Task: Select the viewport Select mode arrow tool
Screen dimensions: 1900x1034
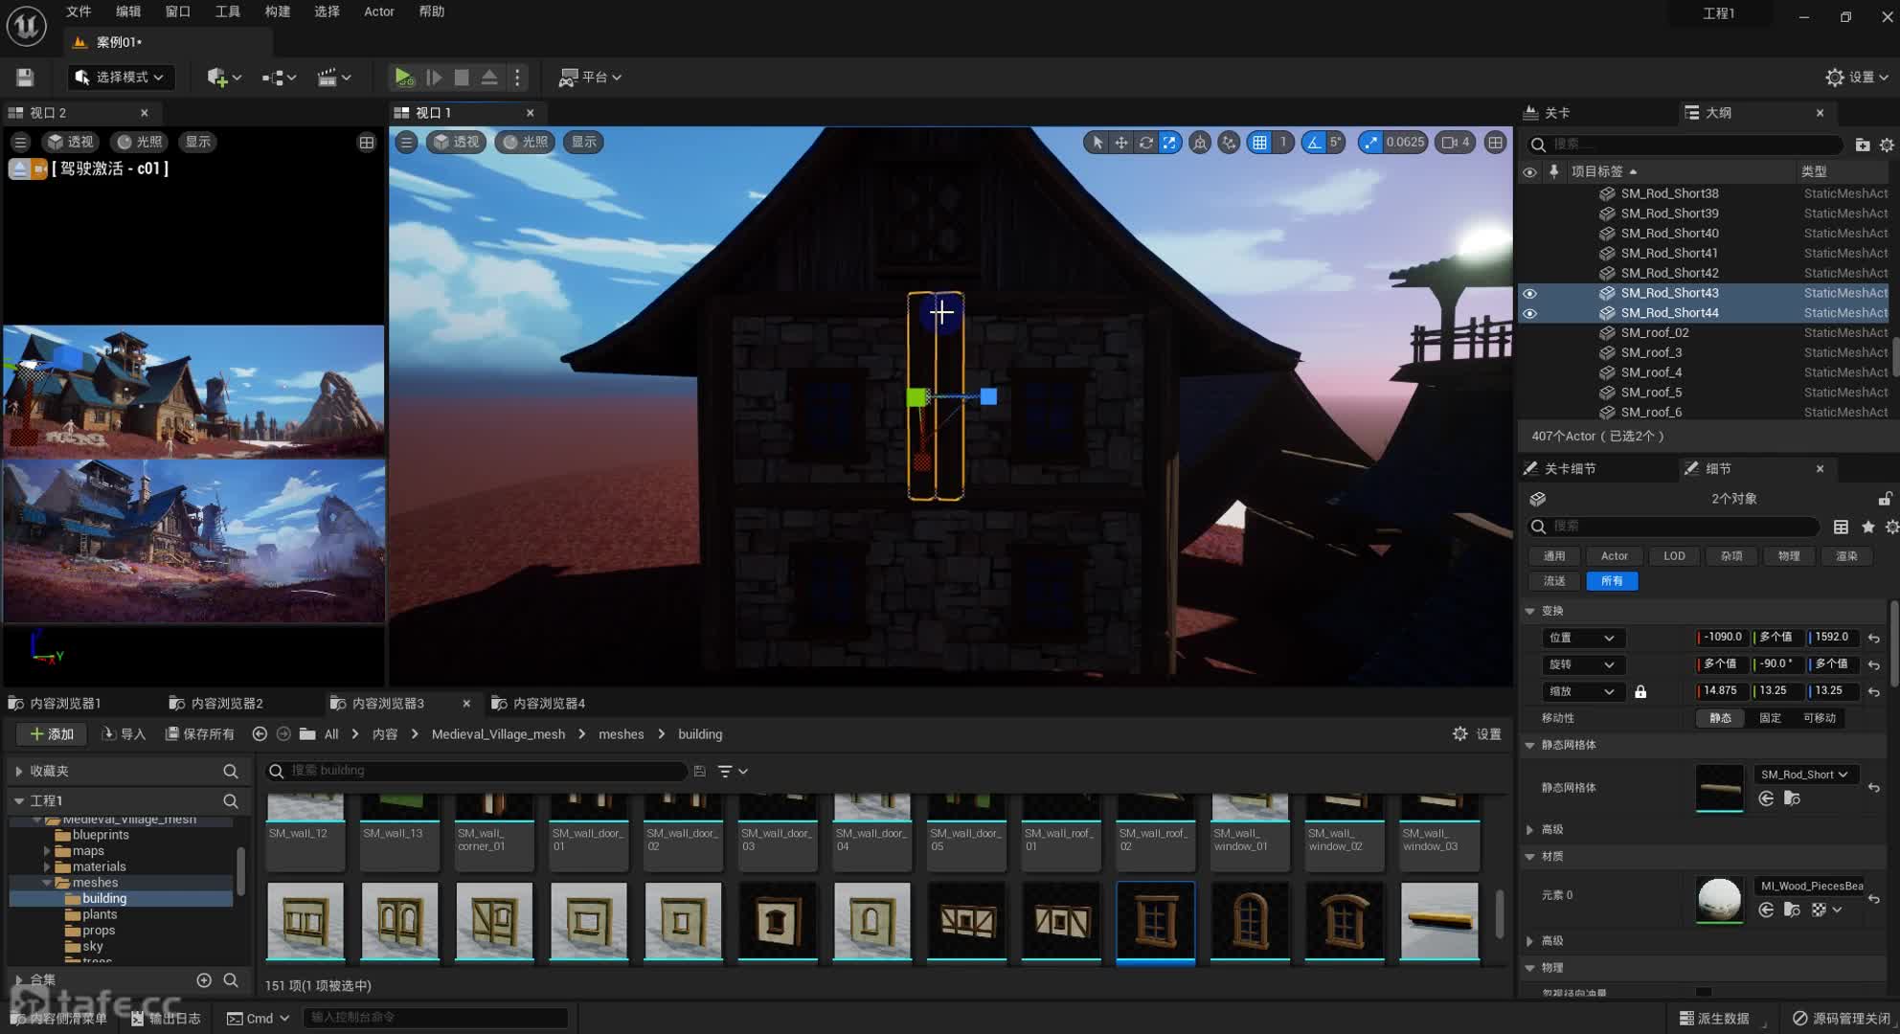Action: 1097,143
